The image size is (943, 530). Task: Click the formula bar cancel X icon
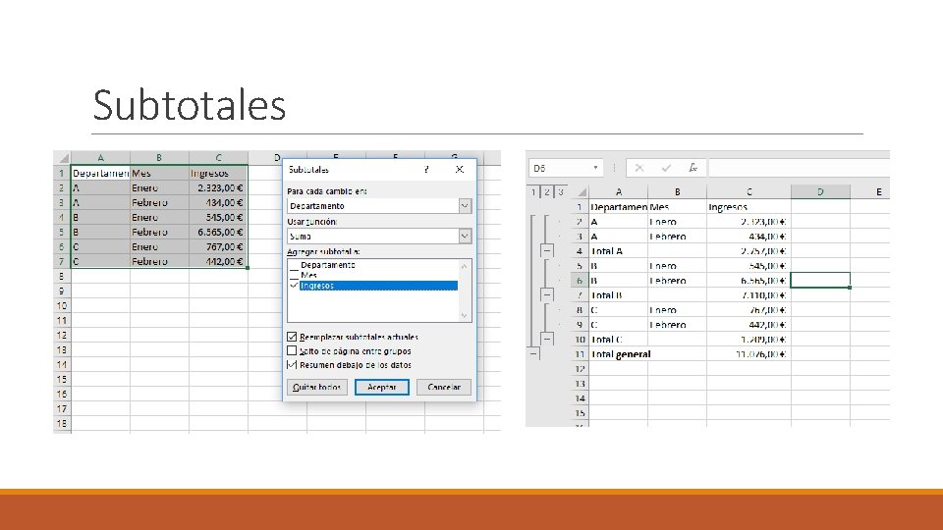click(x=639, y=168)
